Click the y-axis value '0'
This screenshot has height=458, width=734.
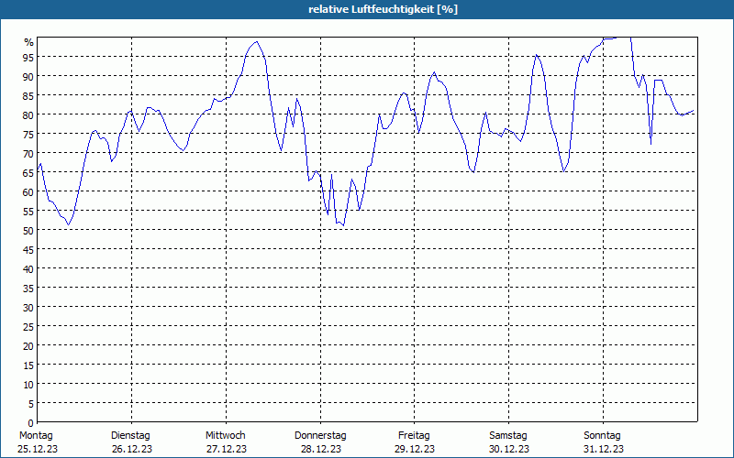(31, 423)
